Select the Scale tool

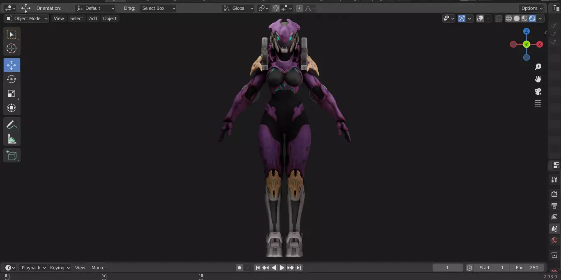pos(11,94)
